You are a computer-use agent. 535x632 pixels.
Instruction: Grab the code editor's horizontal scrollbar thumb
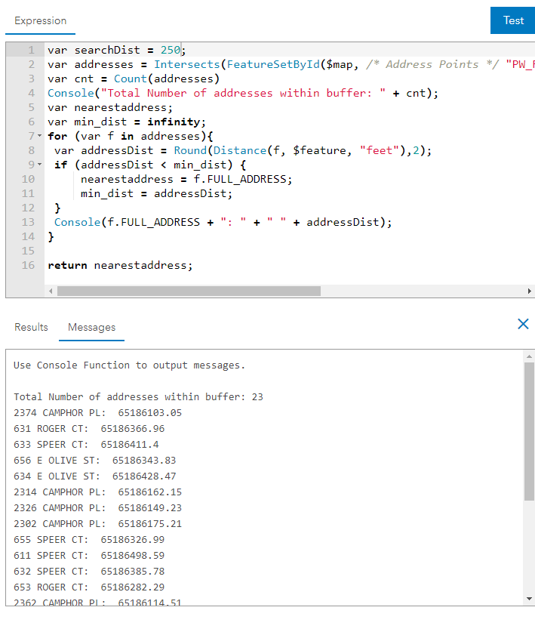click(189, 291)
